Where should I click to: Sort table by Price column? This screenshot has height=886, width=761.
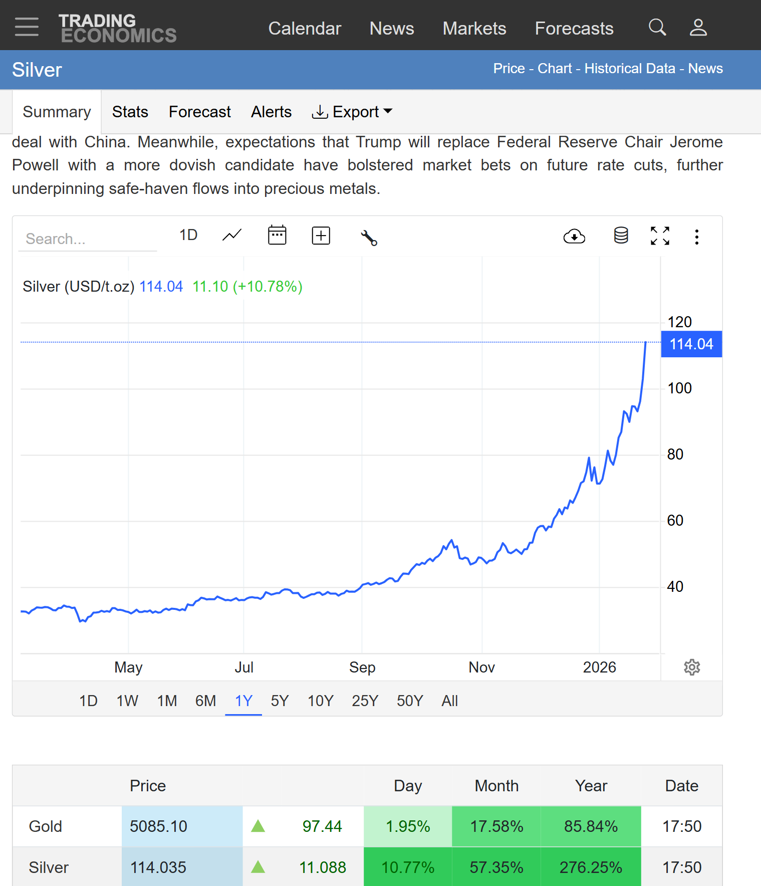coord(147,786)
